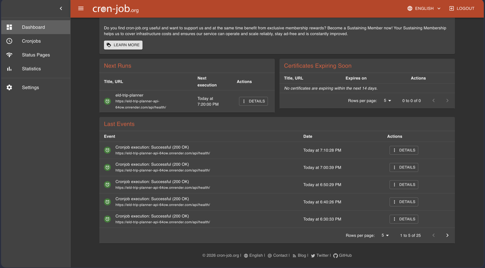Open DETAILS for the 6:50:29 PM event

coord(404,185)
